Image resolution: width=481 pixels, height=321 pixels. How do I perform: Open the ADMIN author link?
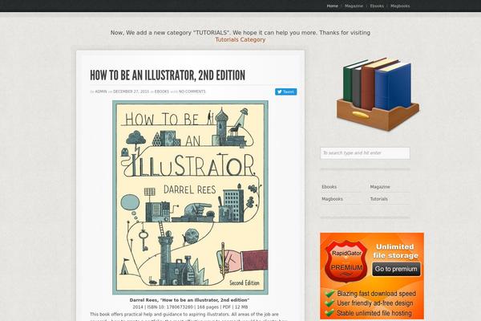coord(101,91)
